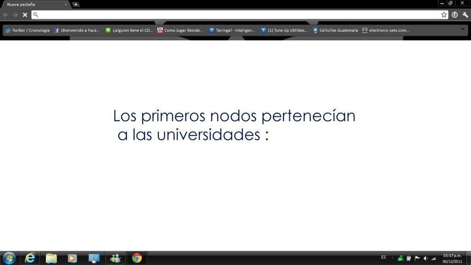
Task: Open the volume speaker icon
Action: (x=425, y=258)
